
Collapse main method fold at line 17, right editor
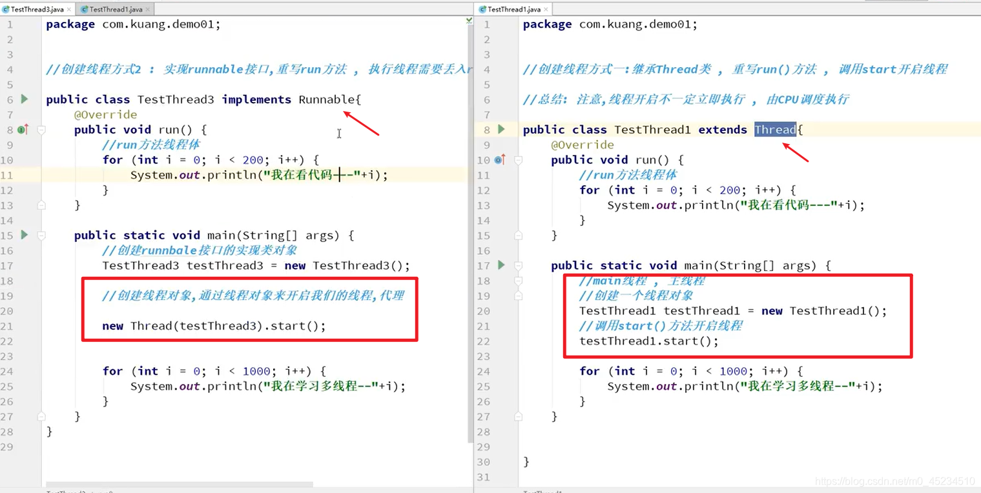518,266
